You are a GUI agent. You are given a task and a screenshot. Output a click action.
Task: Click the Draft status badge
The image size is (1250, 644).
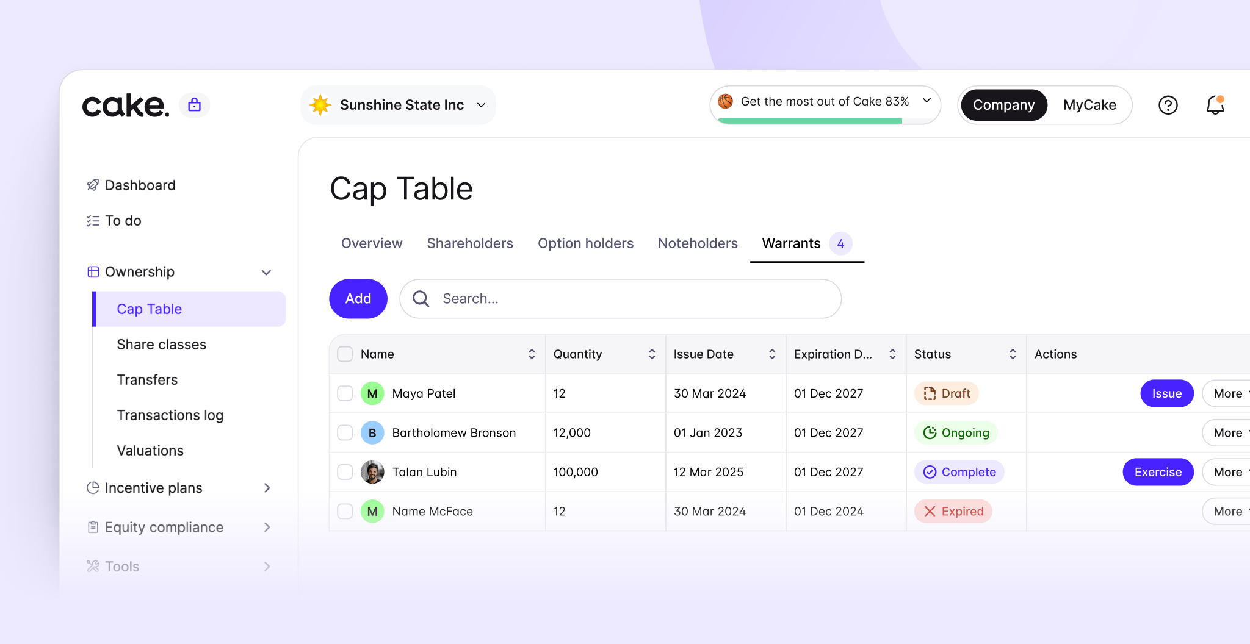click(947, 393)
